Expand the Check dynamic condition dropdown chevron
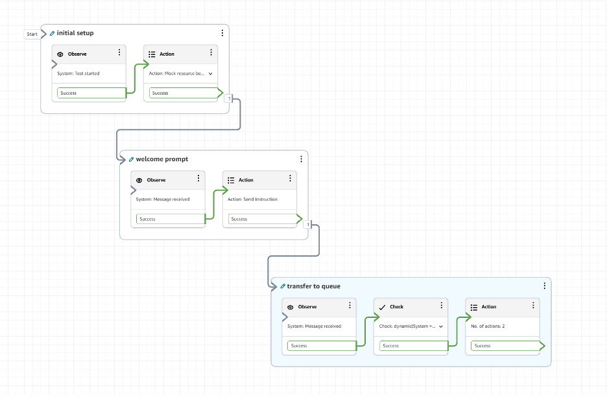Screen dimensions: 607x395 coord(441,326)
